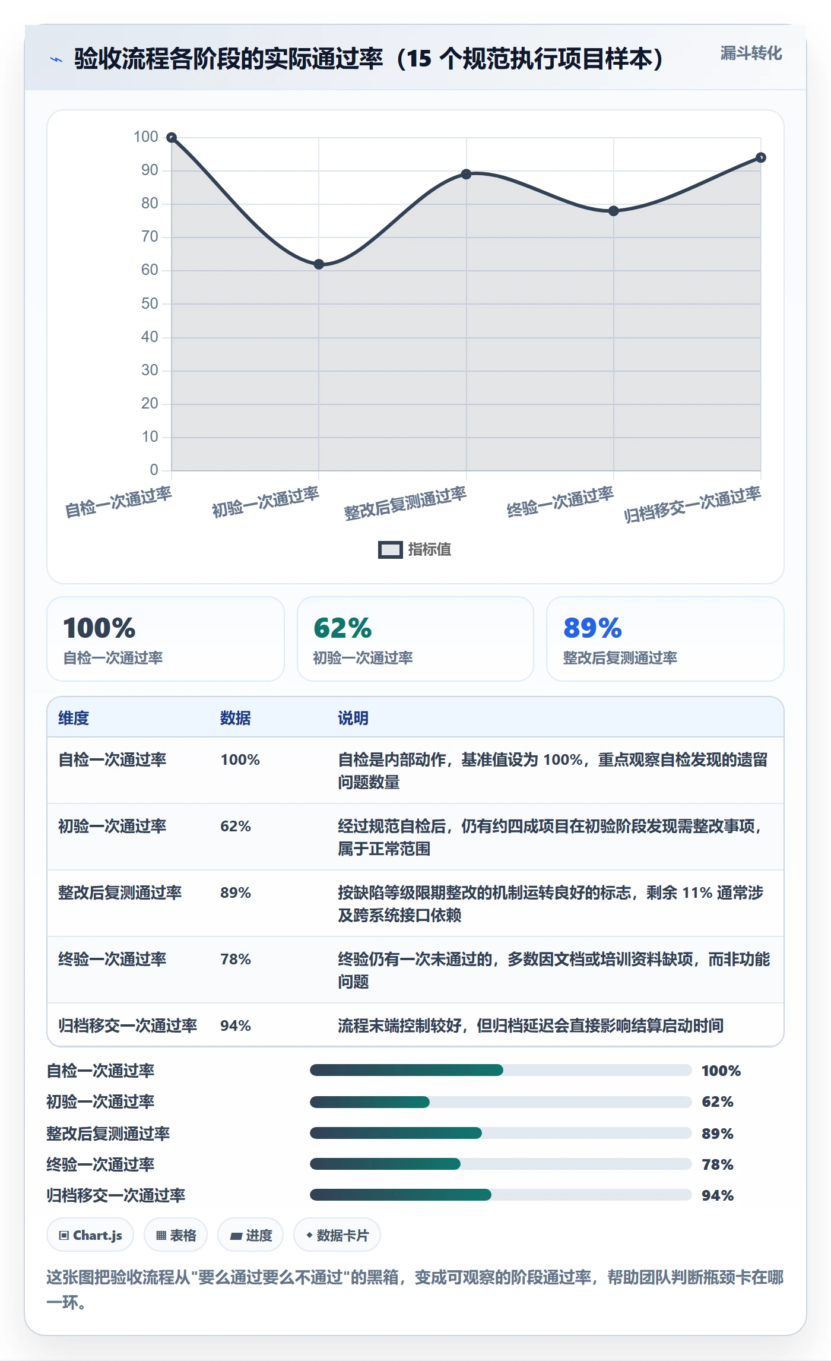This screenshot has width=831, height=1361.
Task: Toggle the 指标值 legend color box
Action: [390, 550]
